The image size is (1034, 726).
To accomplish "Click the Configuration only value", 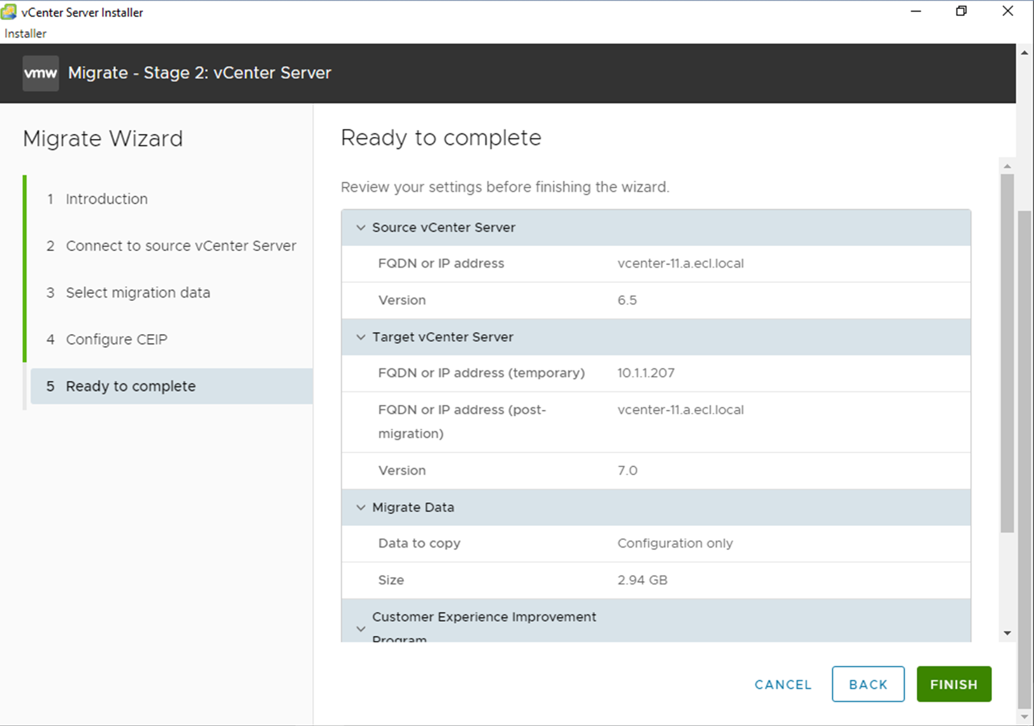I will [x=675, y=544].
